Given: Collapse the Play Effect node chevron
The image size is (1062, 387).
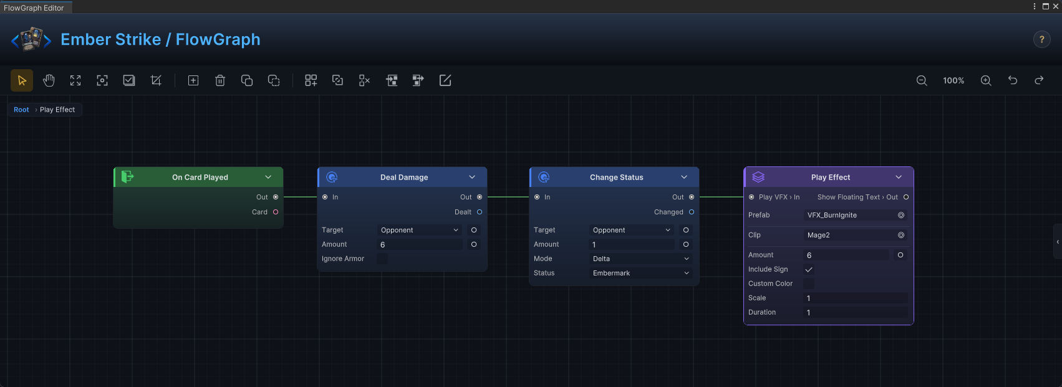Looking at the screenshot, I should 899,177.
